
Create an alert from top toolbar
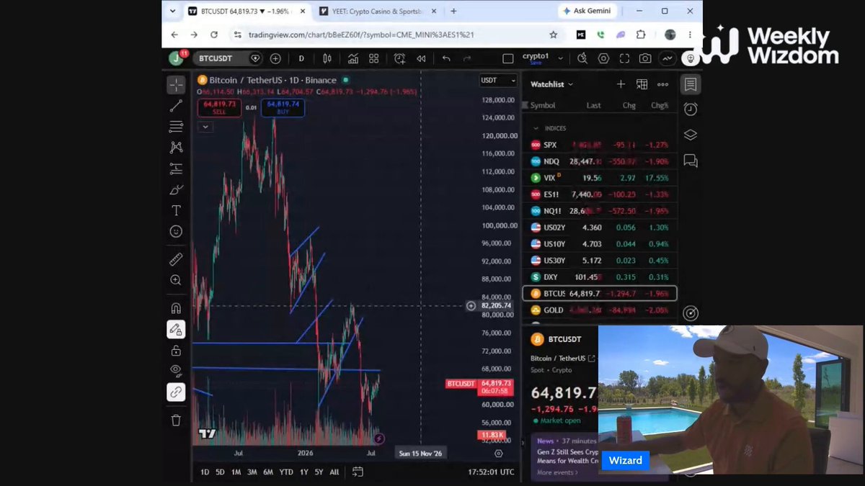399,58
